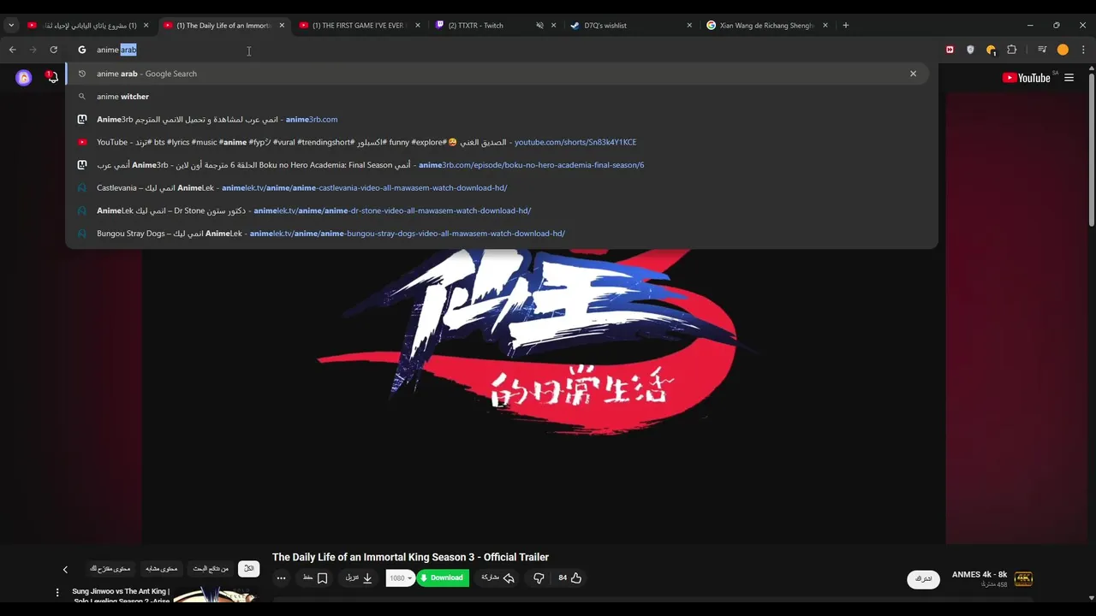Switch to THE FIRST GAME I'VE EVER tab

[359, 26]
